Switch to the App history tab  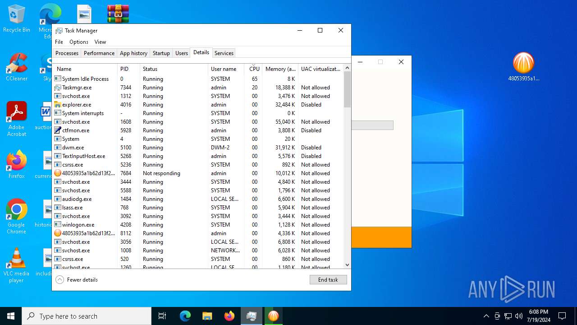pos(133,53)
